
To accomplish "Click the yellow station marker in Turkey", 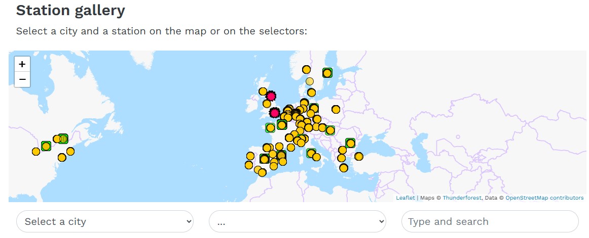I will tap(359, 156).
